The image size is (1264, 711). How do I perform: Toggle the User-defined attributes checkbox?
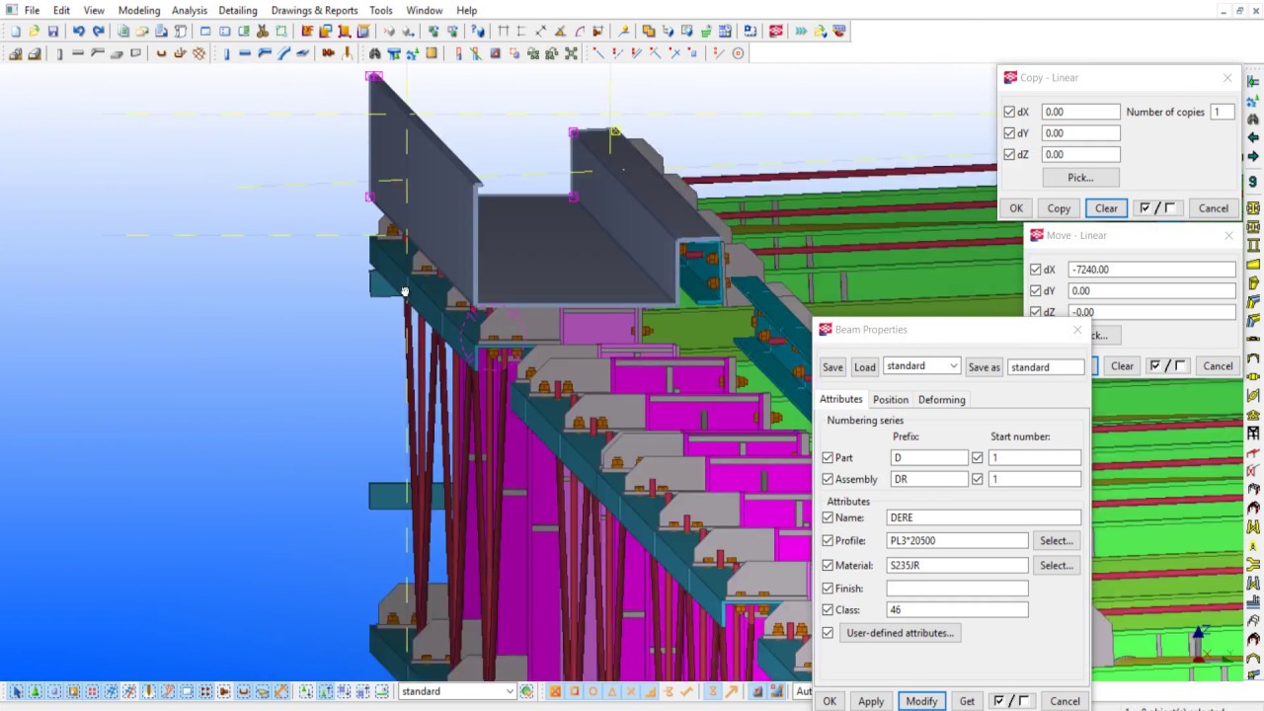pos(828,633)
